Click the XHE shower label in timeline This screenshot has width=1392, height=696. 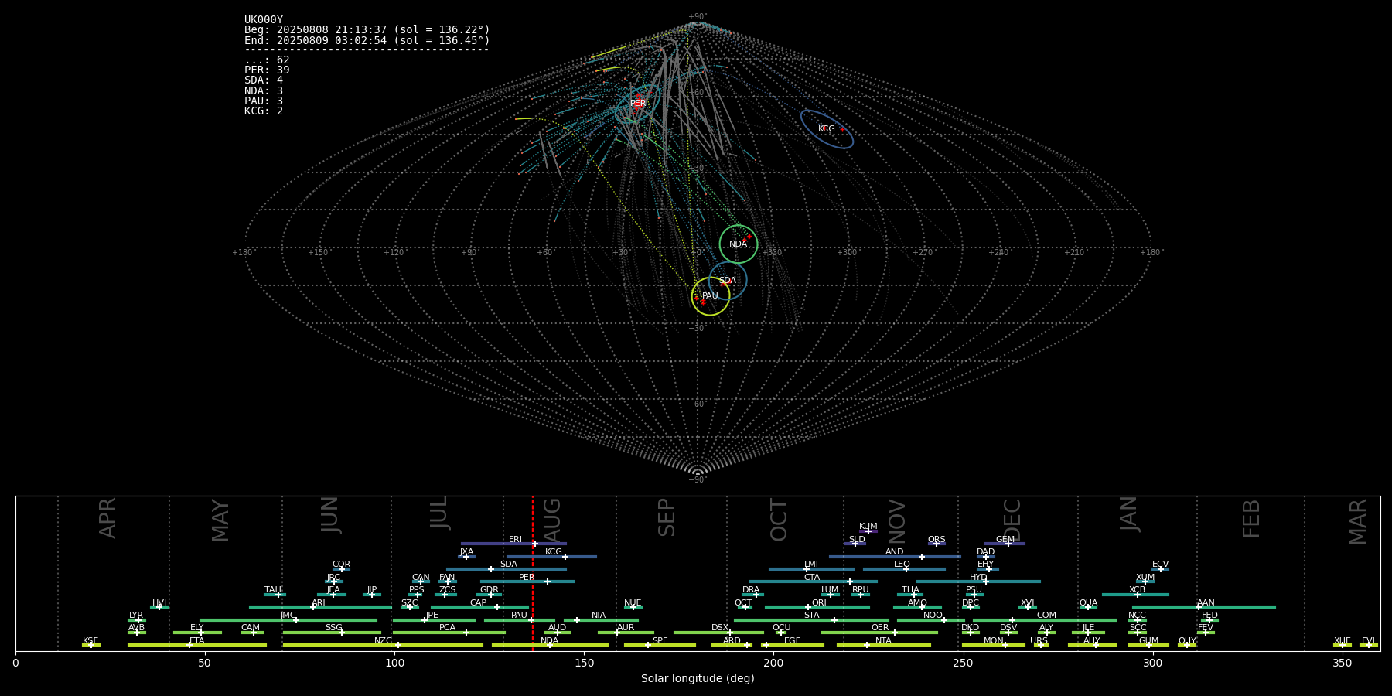pos(1343,641)
